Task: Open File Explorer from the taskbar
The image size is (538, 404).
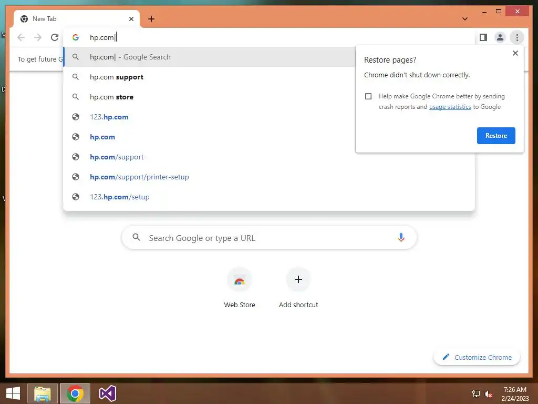Action: [42, 393]
